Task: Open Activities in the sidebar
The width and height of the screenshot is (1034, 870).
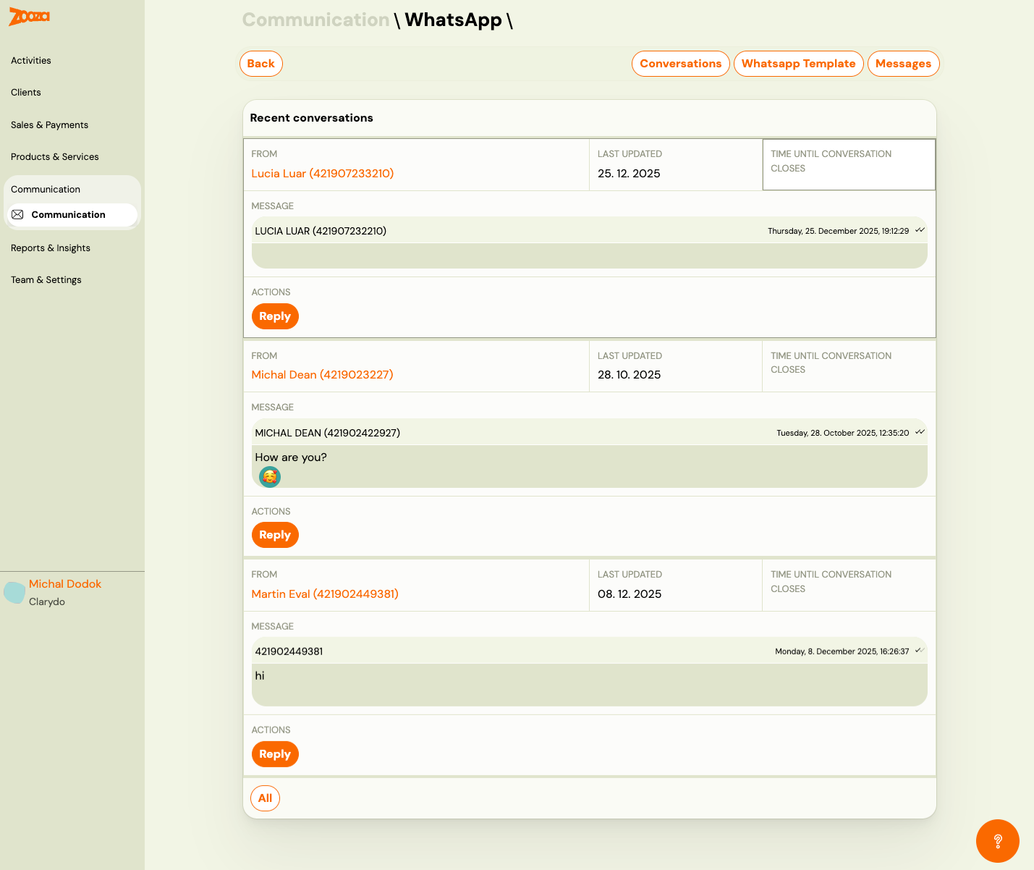Action: pos(31,61)
